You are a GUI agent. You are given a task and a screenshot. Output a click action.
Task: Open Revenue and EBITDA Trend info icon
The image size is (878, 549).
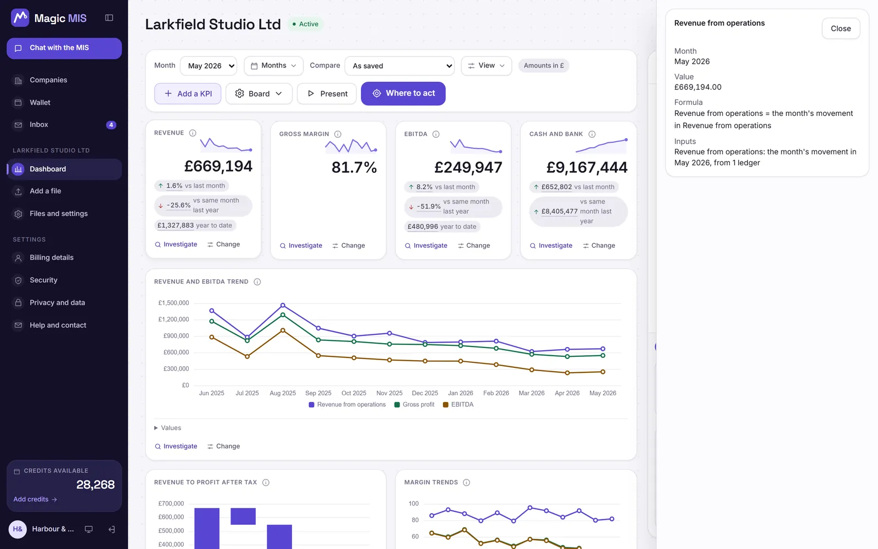coord(257,282)
